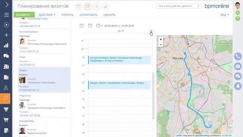Image resolution: width=243 pixels, height=137 pixels.
Task: Open the notifications bell icon
Action: [x=238, y=86]
